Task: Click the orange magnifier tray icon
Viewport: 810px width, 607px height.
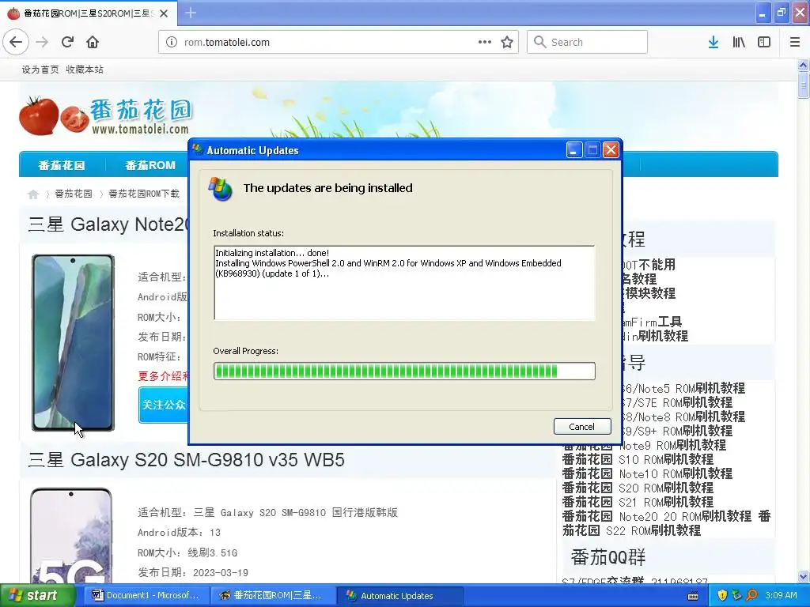Action: click(x=751, y=596)
